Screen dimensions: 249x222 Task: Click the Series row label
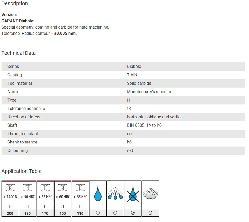(13, 67)
